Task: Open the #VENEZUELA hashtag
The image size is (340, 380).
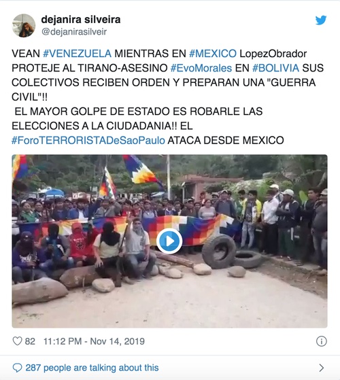Action: [x=77, y=54]
